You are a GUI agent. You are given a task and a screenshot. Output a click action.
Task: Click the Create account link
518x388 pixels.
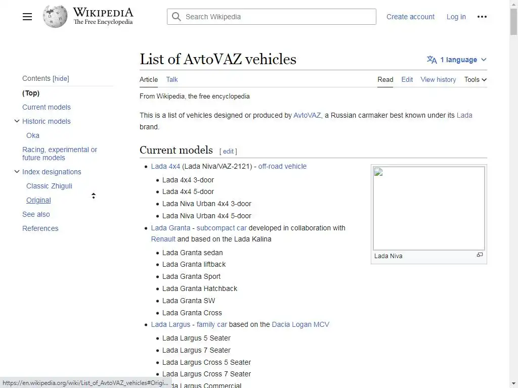point(410,17)
